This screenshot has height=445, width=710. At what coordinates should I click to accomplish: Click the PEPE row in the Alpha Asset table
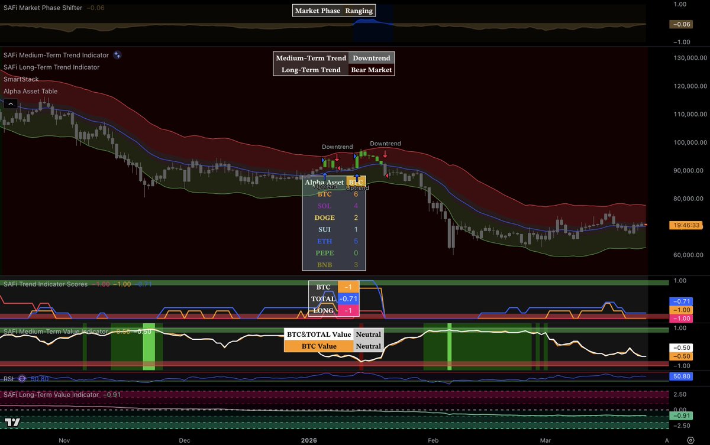[x=334, y=253]
